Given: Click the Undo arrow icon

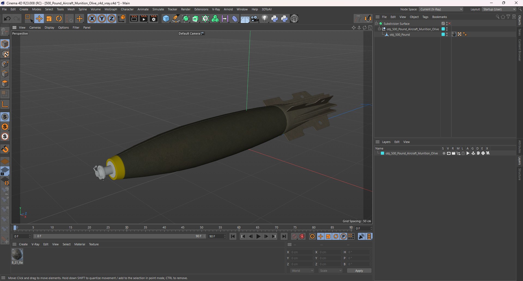Looking at the screenshot, I should click(x=7, y=19).
